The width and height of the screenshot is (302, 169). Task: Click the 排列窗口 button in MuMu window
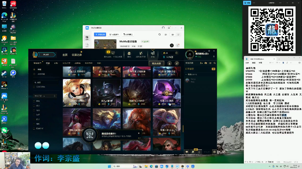pyautogui.click(x=128, y=35)
